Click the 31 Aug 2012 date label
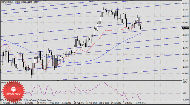Viewport: 190px width, 105px height. [x=91, y=103]
